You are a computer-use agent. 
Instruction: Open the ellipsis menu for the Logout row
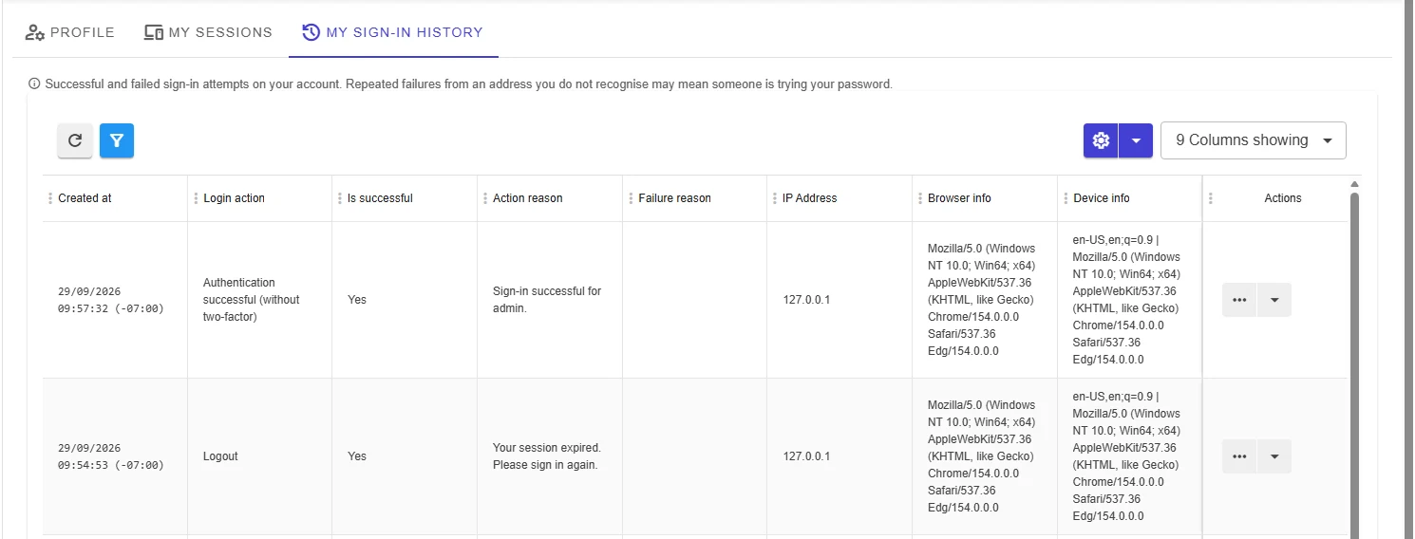(1239, 456)
